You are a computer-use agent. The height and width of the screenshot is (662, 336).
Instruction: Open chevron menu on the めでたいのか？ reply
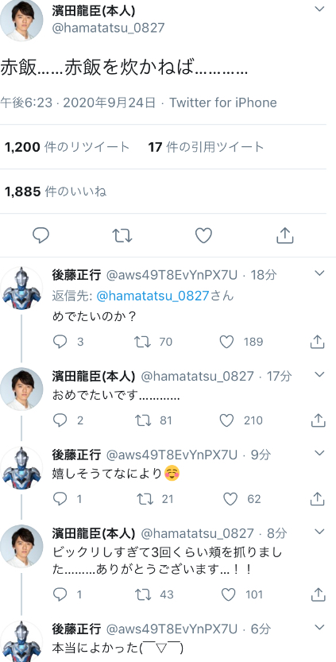click(x=320, y=273)
